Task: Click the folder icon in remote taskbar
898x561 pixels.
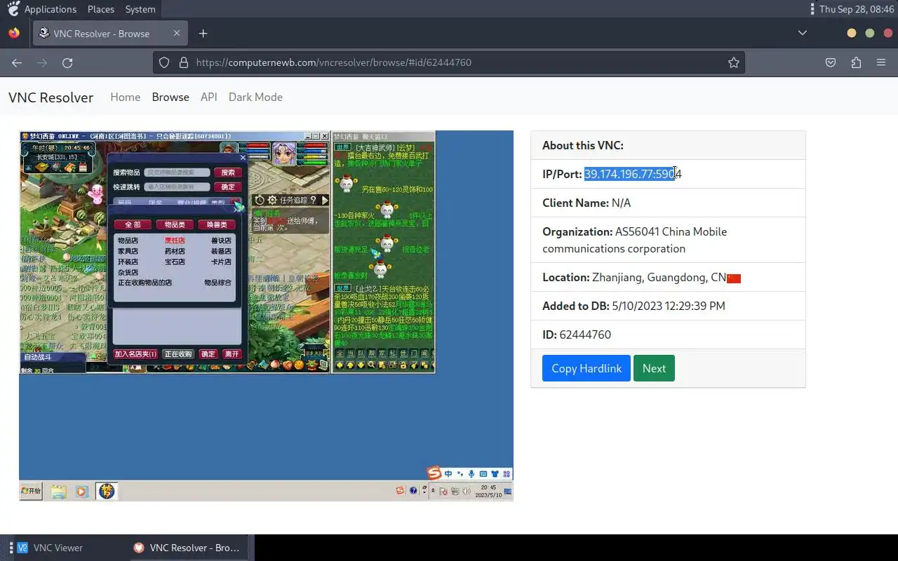Action: [x=59, y=492]
